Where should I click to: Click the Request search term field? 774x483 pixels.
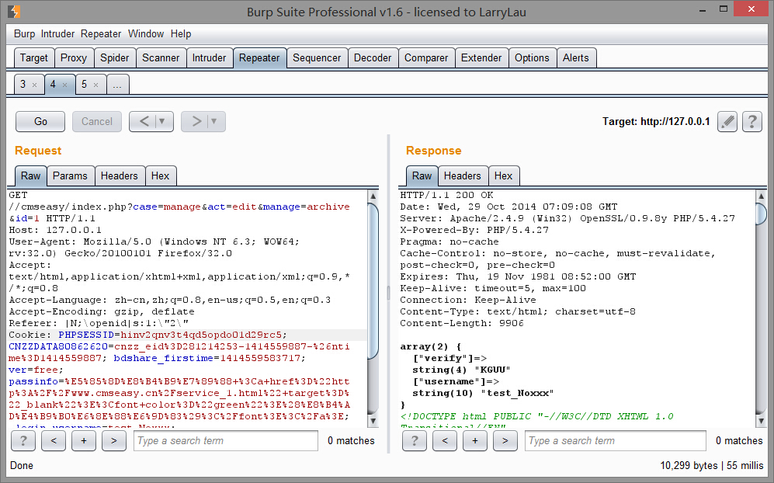point(226,440)
